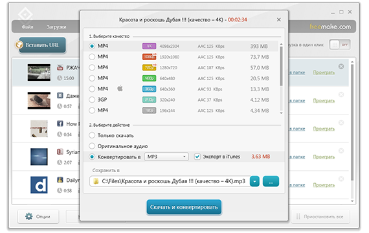Viewport: 369px width, 233px height.
Task: Open the thumbnail of the 0:57 video
Action: pos(39,100)
